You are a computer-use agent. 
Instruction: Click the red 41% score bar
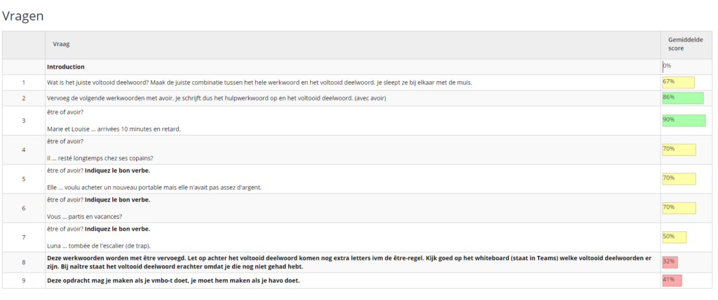coord(672,280)
